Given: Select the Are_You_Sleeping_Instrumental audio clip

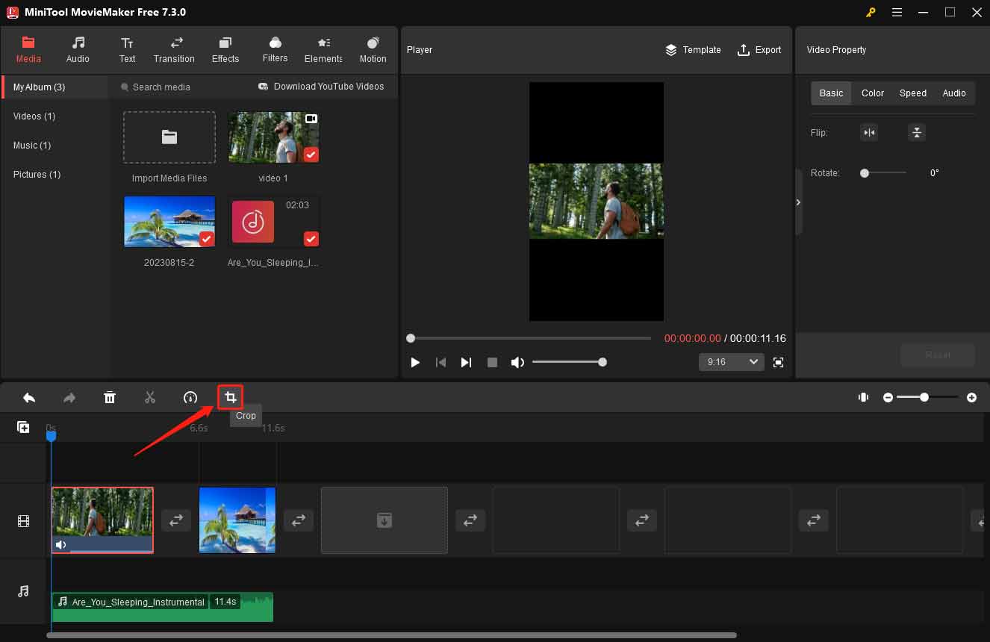Looking at the screenshot, I should point(162,607).
